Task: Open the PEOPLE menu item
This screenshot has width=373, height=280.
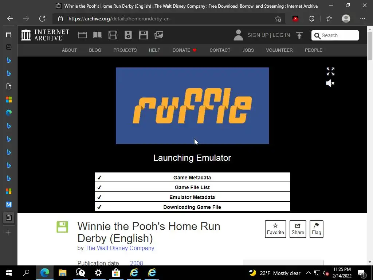Action: [x=314, y=50]
